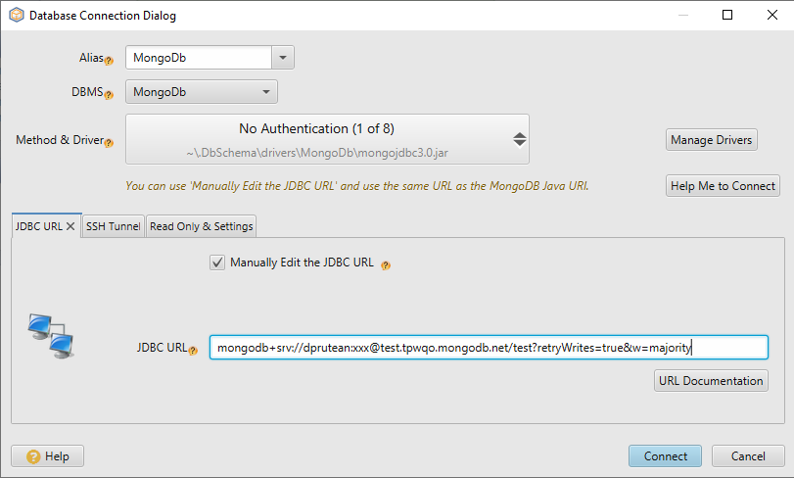
Task: Expand the DBMS MongoDb dropdown
Action: point(202,92)
